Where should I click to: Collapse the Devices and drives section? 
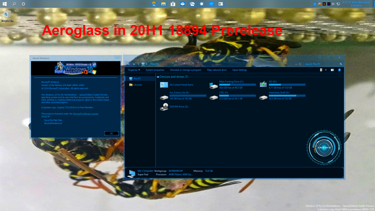point(158,77)
